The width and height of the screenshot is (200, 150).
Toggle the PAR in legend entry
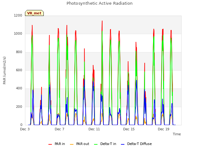(57, 144)
